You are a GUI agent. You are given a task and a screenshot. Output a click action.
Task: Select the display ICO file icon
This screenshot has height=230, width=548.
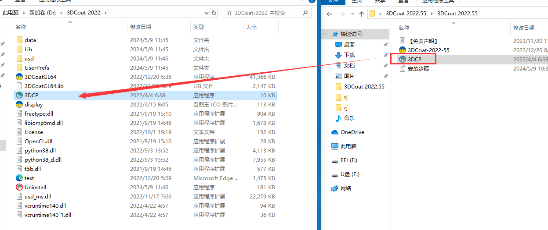19,104
